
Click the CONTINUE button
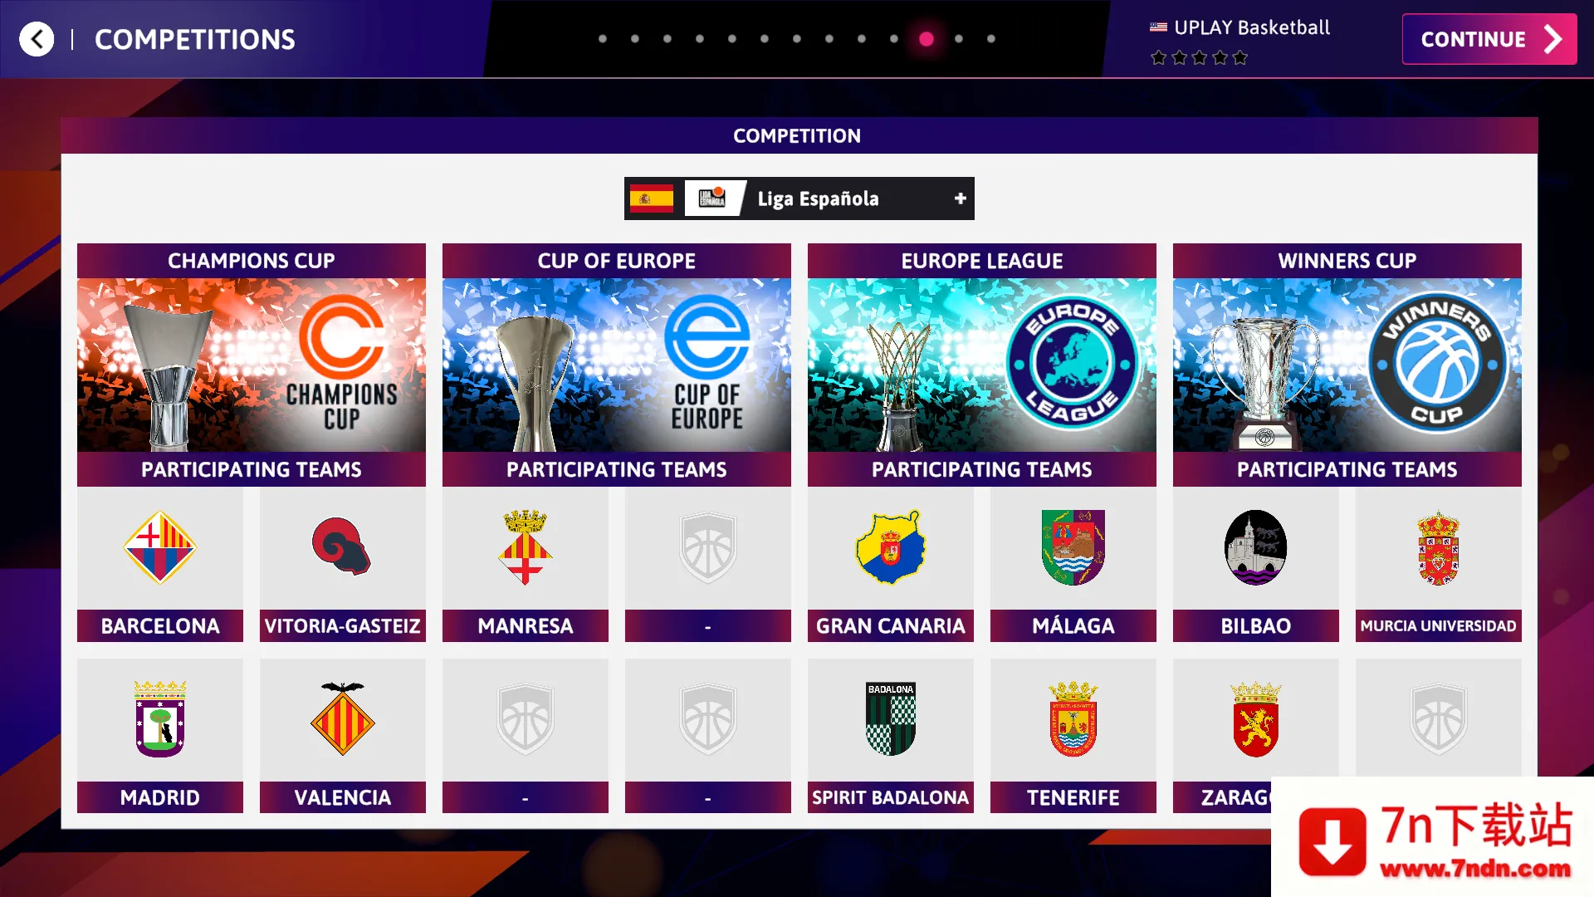point(1489,39)
